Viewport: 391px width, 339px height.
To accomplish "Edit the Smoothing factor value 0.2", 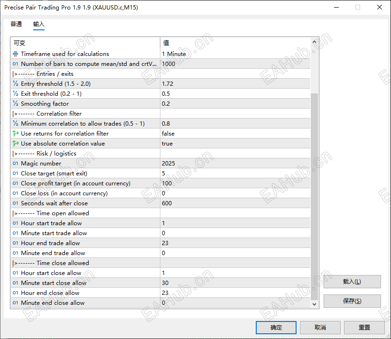I will tap(235, 104).
